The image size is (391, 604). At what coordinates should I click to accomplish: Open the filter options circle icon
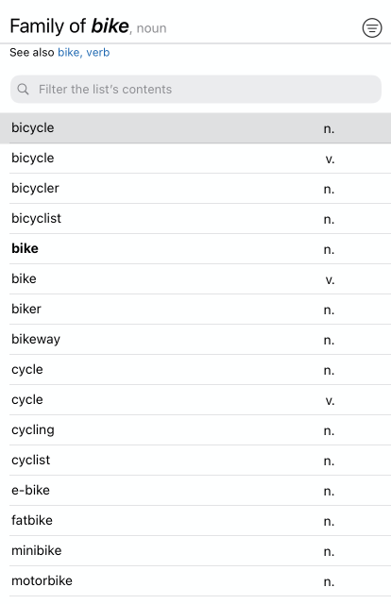372,27
